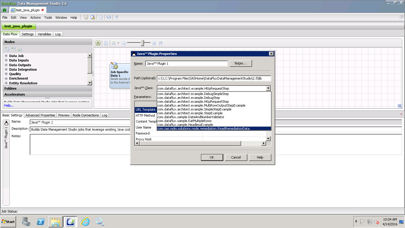This screenshot has height=228, width=405.
Task: Switch to the Advanced Properties tab
Action: (x=40, y=115)
